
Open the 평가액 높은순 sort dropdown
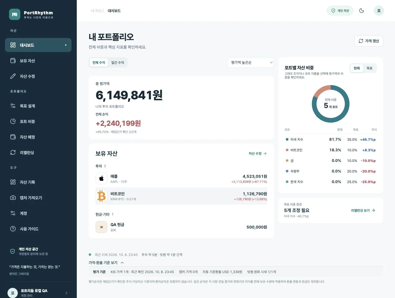tap(250, 63)
